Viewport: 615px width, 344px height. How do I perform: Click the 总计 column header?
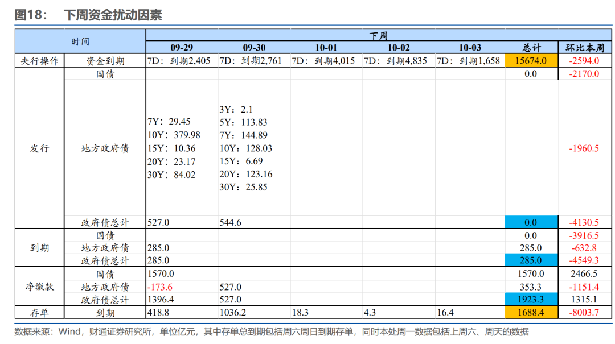[531, 48]
